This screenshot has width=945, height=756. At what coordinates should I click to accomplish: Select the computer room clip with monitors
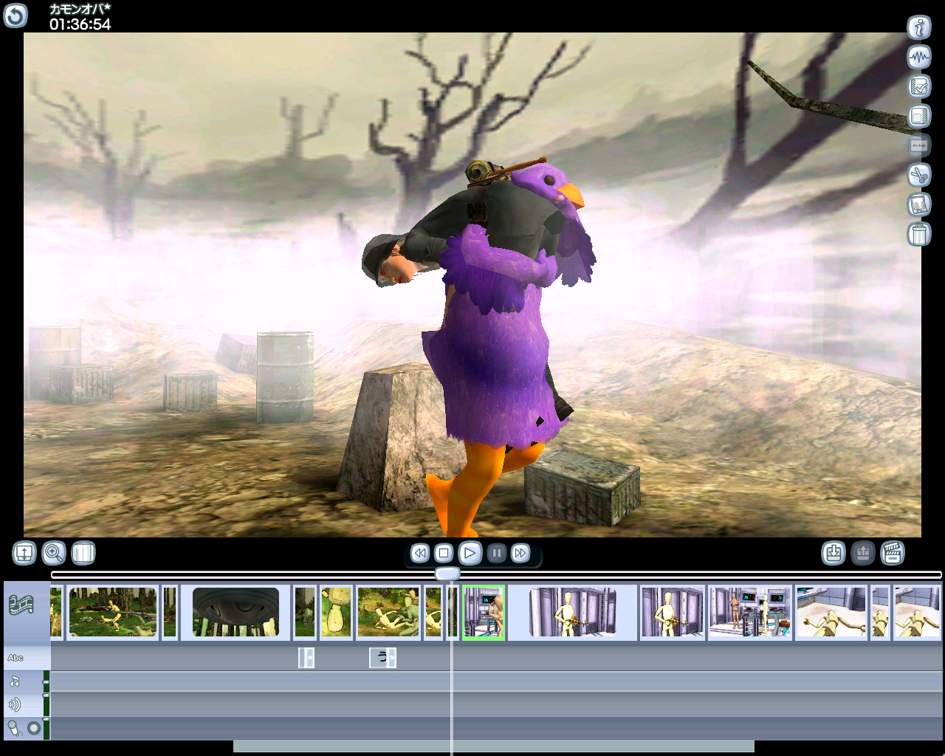click(750, 612)
